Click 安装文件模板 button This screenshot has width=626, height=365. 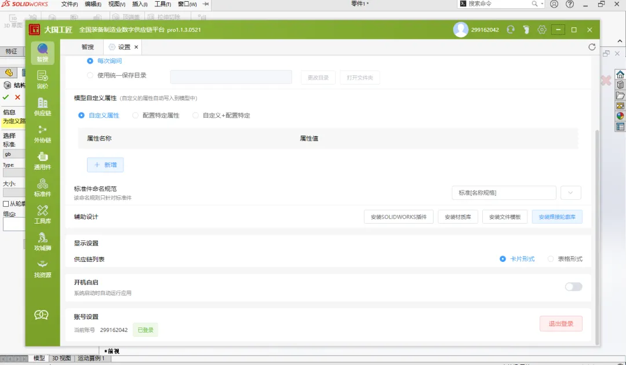coord(505,217)
